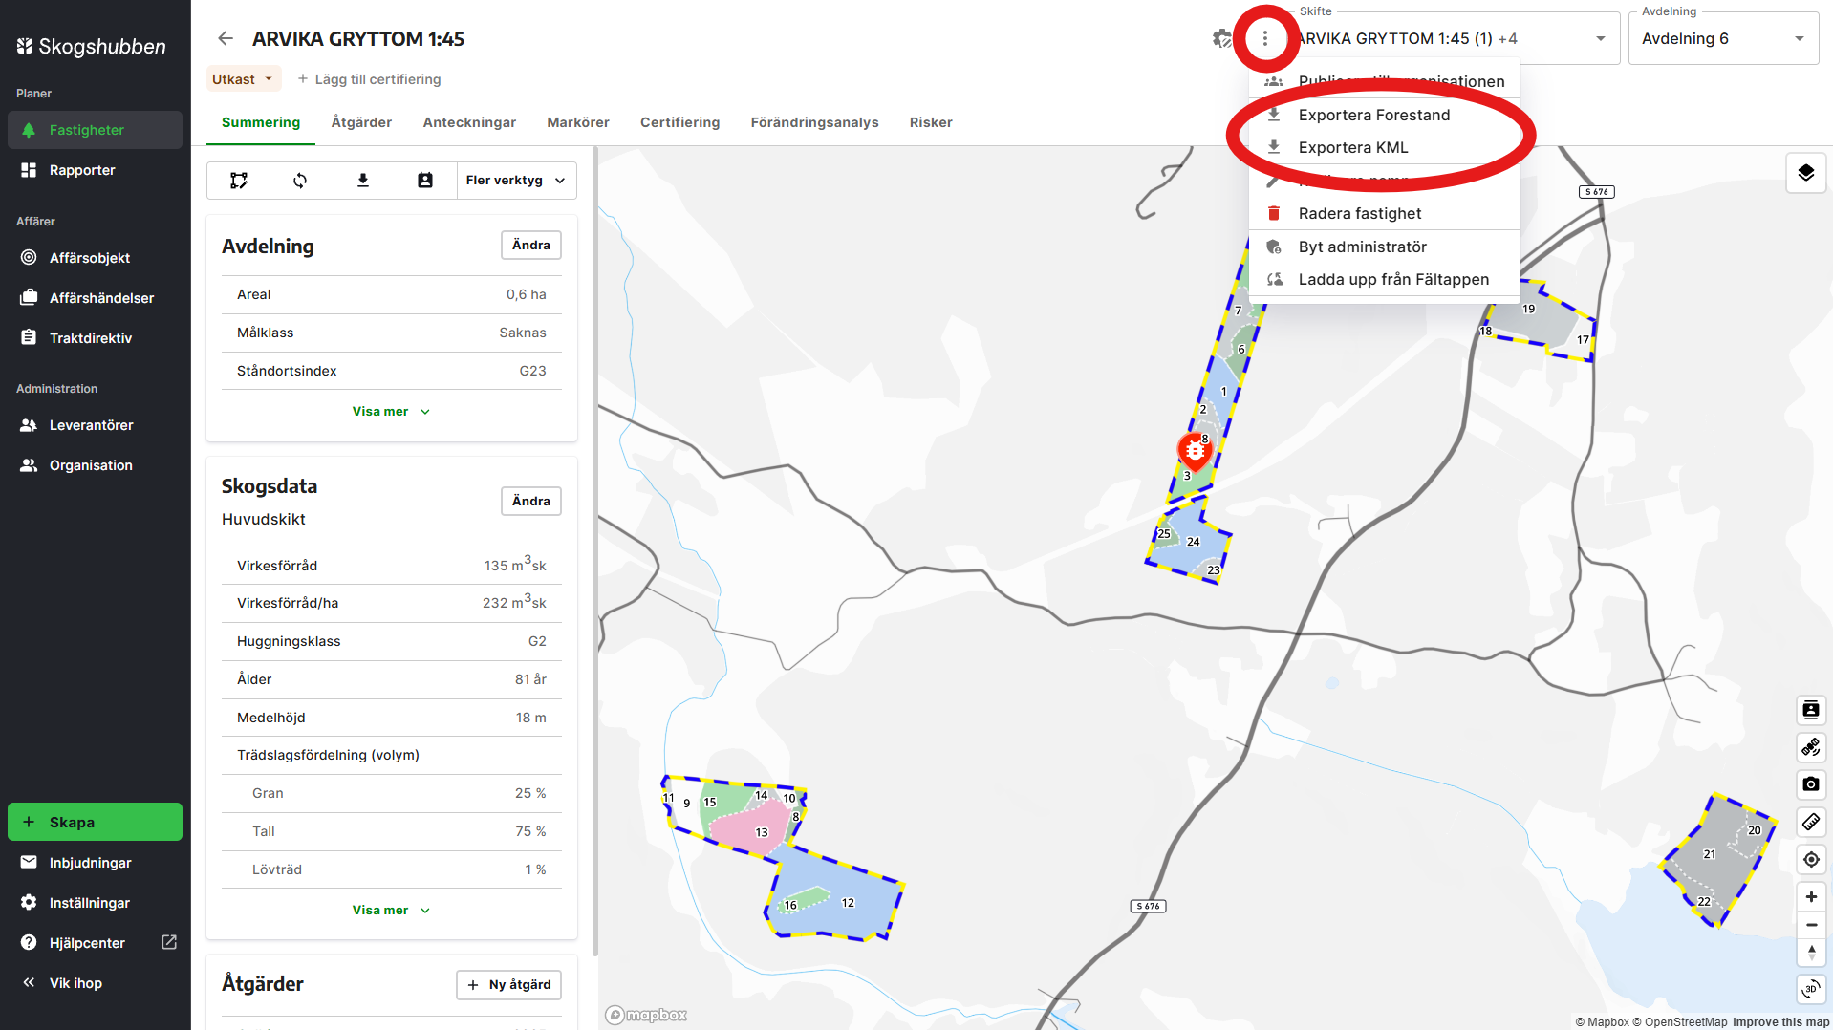Open the Utkast status dropdown
The width and height of the screenshot is (1833, 1030).
pyautogui.click(x=243, y=78)
